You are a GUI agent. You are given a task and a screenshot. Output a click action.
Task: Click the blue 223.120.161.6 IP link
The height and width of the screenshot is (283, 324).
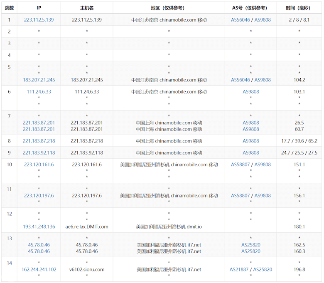pyautogui.click(x=39, y=164)
